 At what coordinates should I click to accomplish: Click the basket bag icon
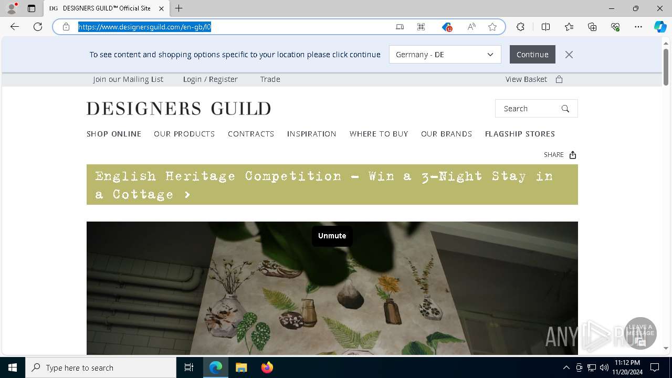coord(559,79)
